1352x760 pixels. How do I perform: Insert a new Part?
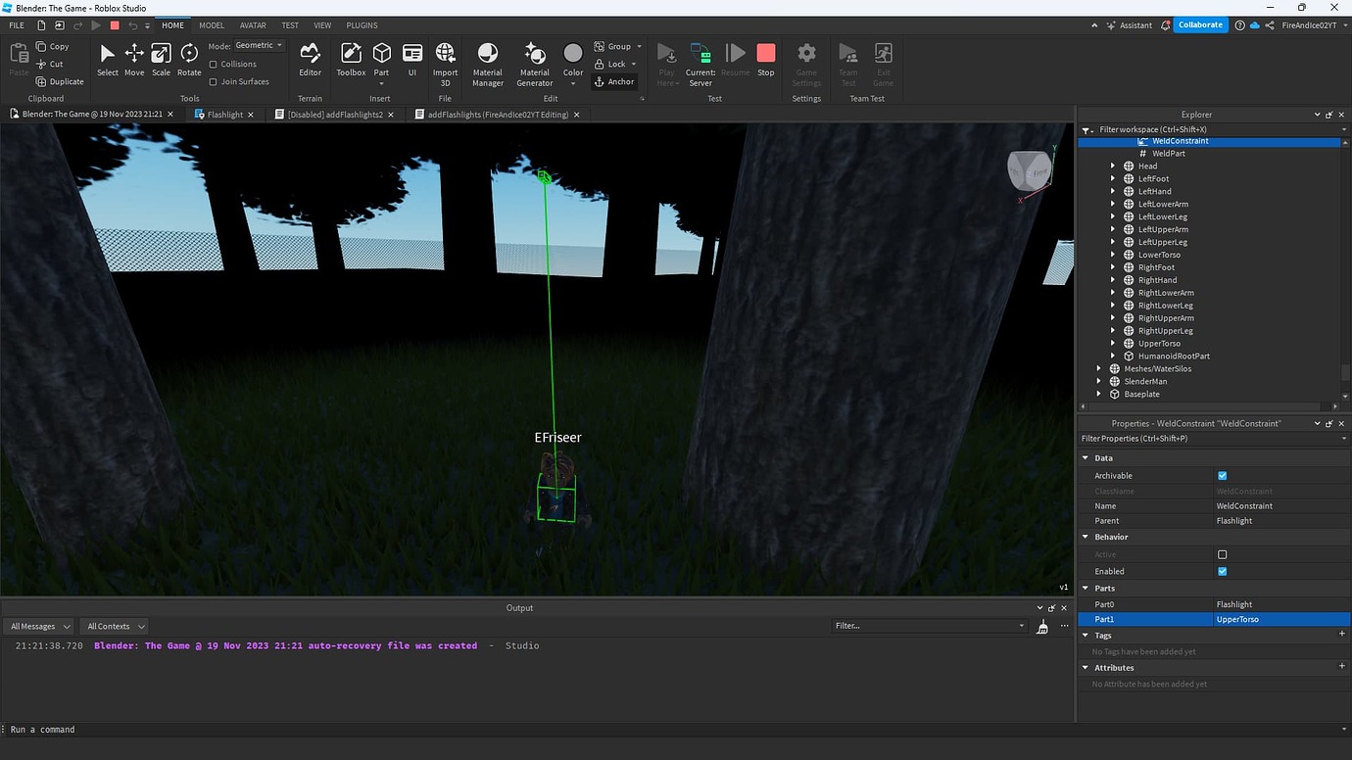click(x=381, y=56)
